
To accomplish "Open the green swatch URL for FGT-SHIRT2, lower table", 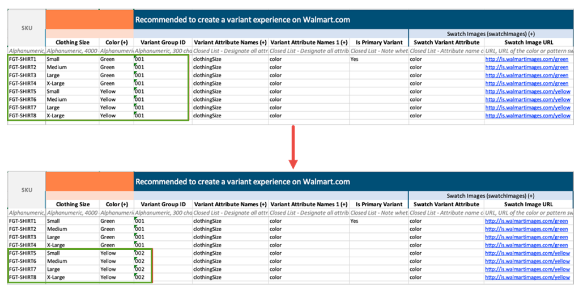I will click(526, 229).
